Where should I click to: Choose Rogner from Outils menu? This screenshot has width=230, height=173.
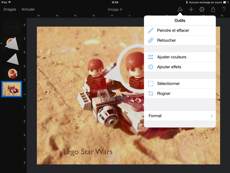click(180, 94)
